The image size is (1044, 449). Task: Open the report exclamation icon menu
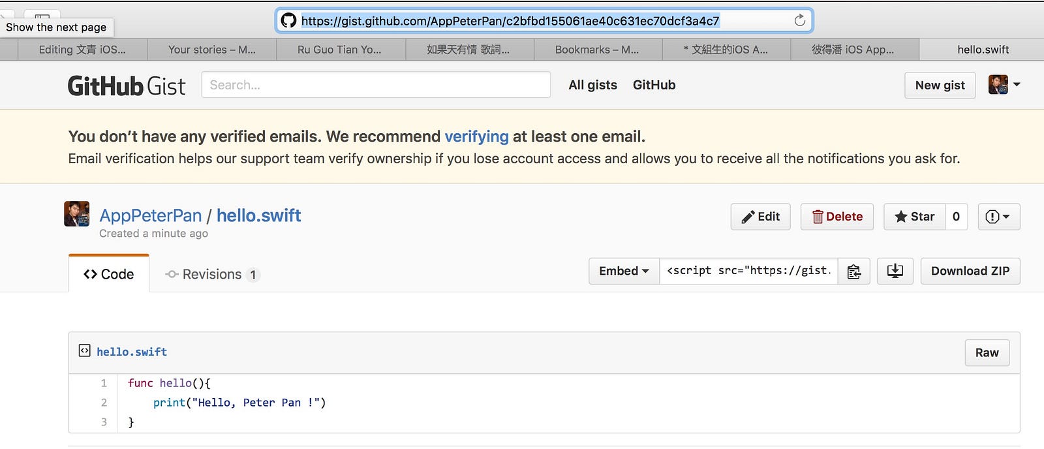point(998,217)
